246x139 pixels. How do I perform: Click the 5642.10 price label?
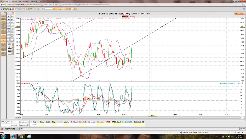pyautogui.click(x=125, y=17)
